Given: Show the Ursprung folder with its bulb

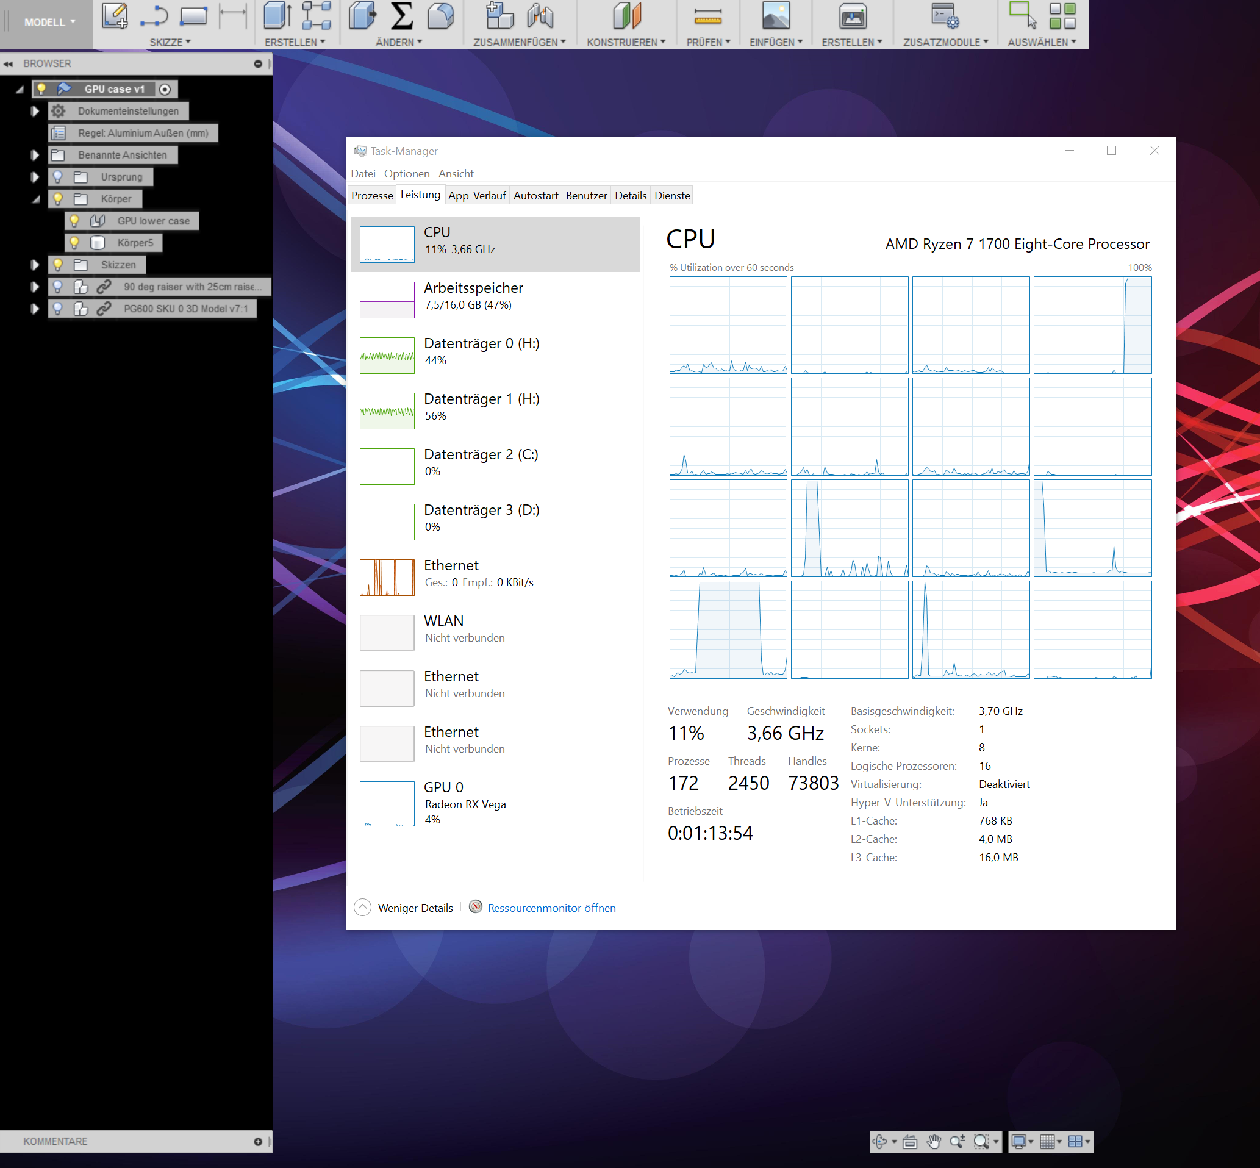Looking at the screenshot, I should coord(57,177).
